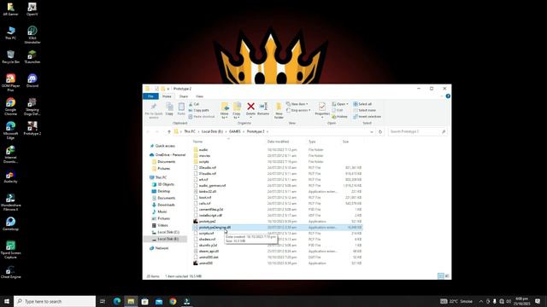Viewport: 547px width, 307px height.
Task: Click the Up one level arrow
Action: click(169, 132)
